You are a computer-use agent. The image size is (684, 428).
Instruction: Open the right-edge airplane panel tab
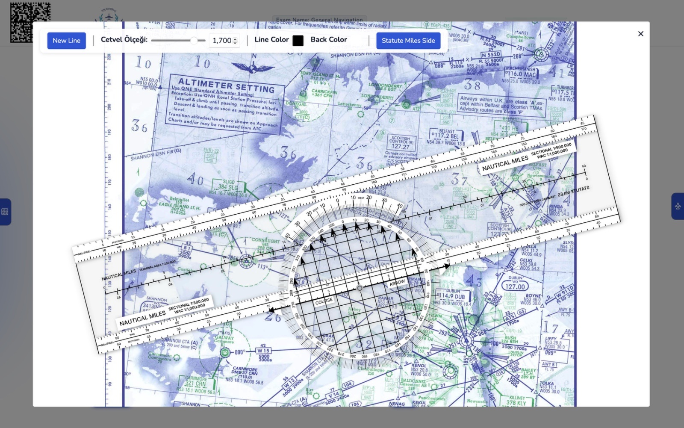[x=678, y=207]
